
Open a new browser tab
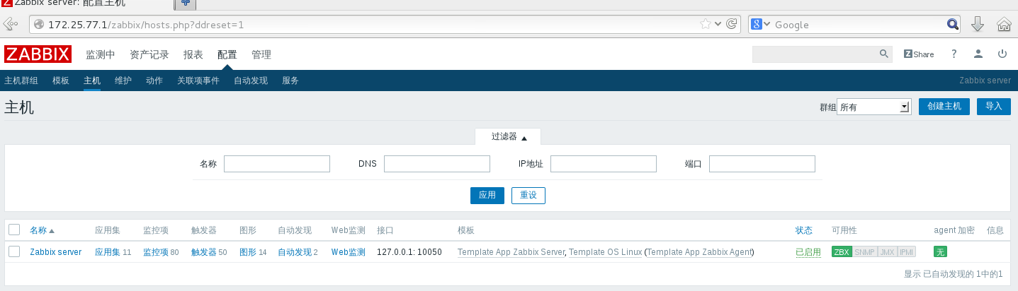click(x=186, y=4)
